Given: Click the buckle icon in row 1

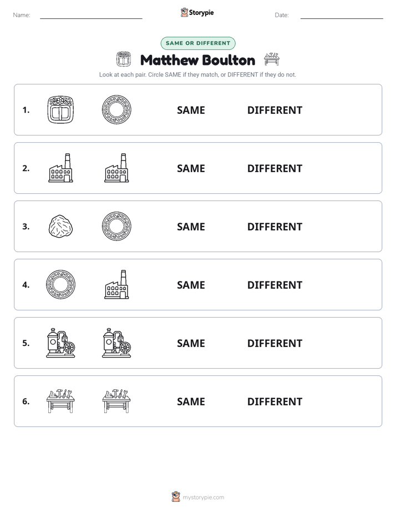Looking at the screenshot, I should pos(60,109).
